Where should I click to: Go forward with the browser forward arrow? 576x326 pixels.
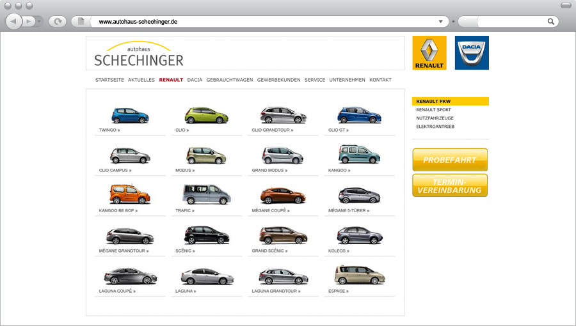(x=29, y=21)
